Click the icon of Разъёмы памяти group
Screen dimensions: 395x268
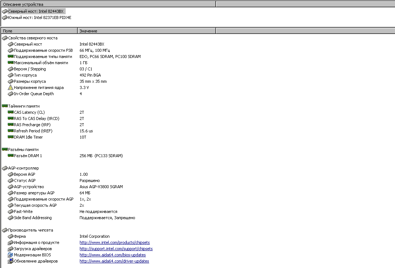tap(4, 149)
